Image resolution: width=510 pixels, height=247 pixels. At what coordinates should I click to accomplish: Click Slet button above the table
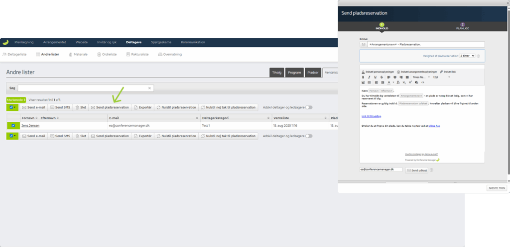(81, 107)
